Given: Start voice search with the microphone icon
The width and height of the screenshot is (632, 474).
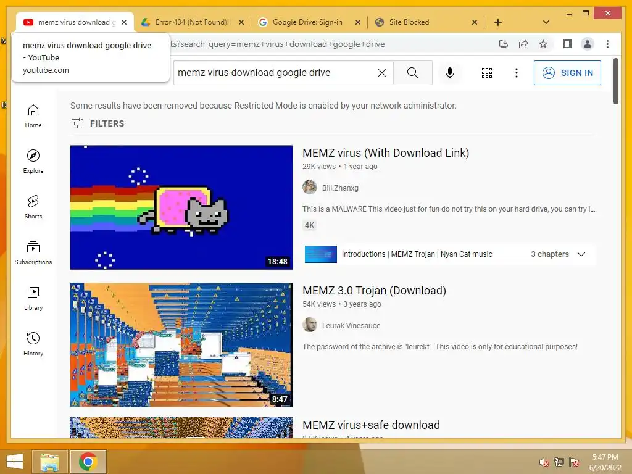Looking at the screenshot, I should [450, 73].
